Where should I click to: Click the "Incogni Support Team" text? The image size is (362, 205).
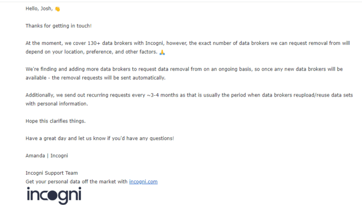click(x=51, y=173)
